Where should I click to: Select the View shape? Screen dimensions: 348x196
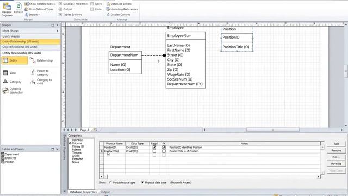(x=9, y=72)
